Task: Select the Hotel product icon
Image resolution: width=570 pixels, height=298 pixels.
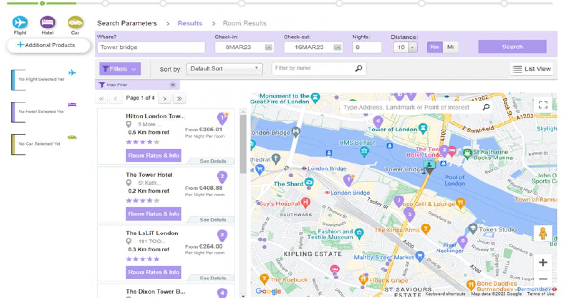Action: point(47,22)
